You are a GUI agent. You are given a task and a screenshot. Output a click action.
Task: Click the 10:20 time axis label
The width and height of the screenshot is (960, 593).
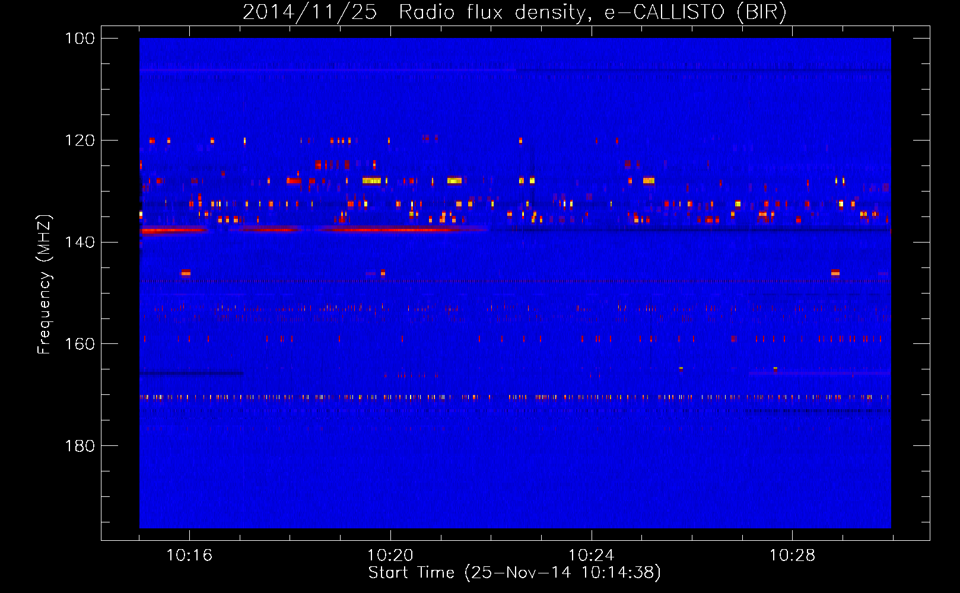click(390, 556)
